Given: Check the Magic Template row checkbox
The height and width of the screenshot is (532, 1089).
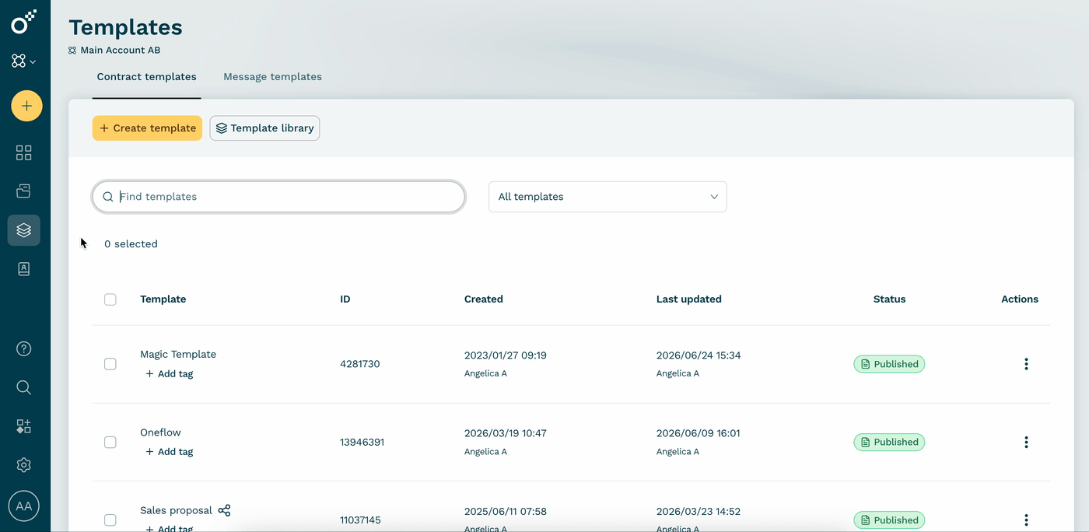Looking at the screenshot, I should click(x=110, y=364).
